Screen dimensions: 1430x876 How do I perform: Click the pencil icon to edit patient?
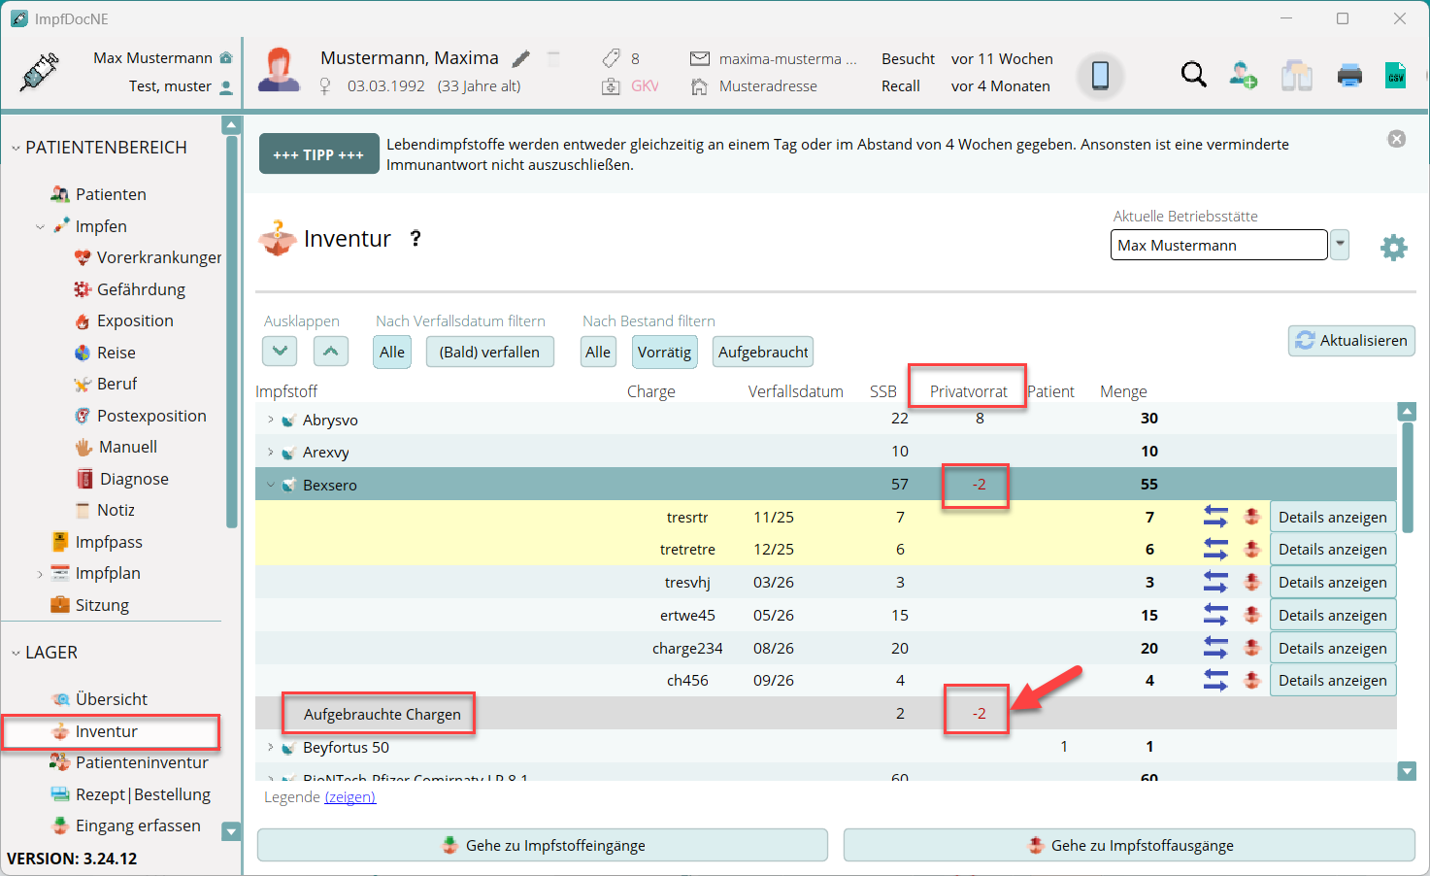tap(521, 59)
